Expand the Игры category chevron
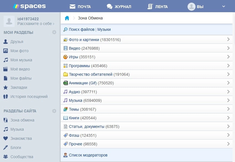 (228, 57)
